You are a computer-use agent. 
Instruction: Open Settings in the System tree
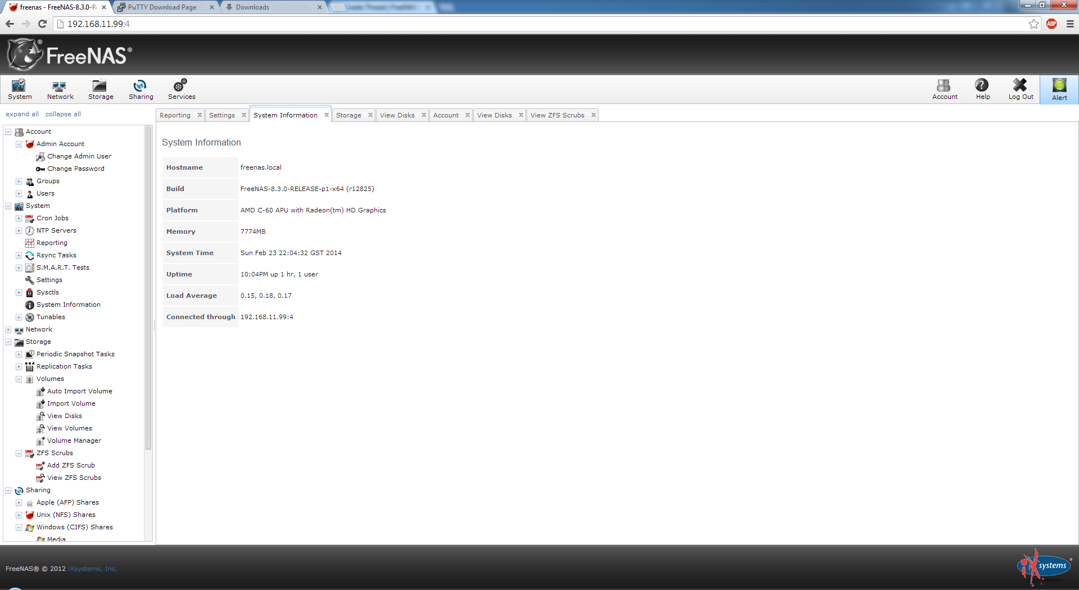(49, 280)
